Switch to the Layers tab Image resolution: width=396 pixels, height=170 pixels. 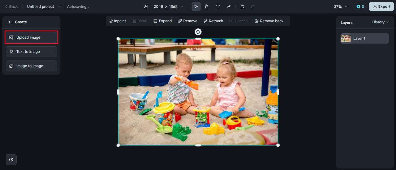point(346,23)
